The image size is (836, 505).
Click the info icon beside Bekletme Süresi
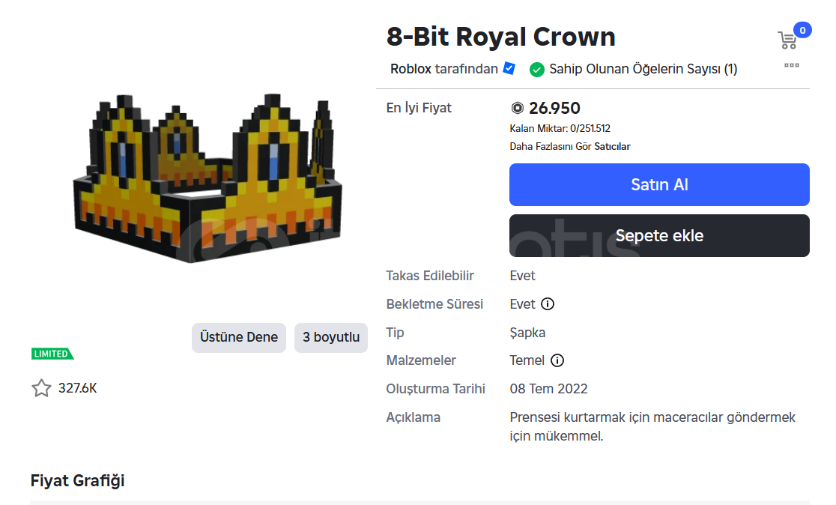click(x=548, y=304)
